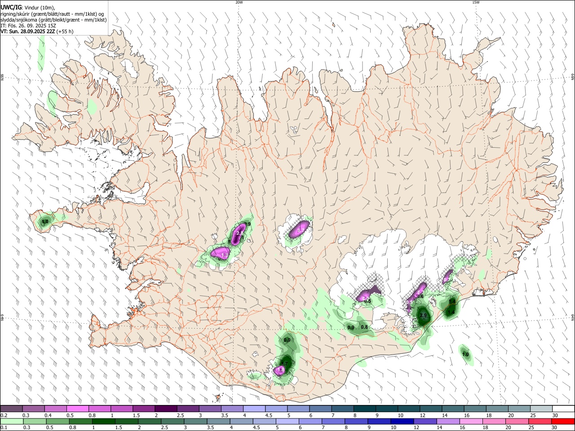This screenshot has width=575, height=431.
Task: Pick lower legend swatch between 0.5 and 0.8
Action: pos(57,421)
